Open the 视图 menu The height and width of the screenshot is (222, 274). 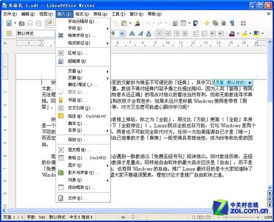46,14
